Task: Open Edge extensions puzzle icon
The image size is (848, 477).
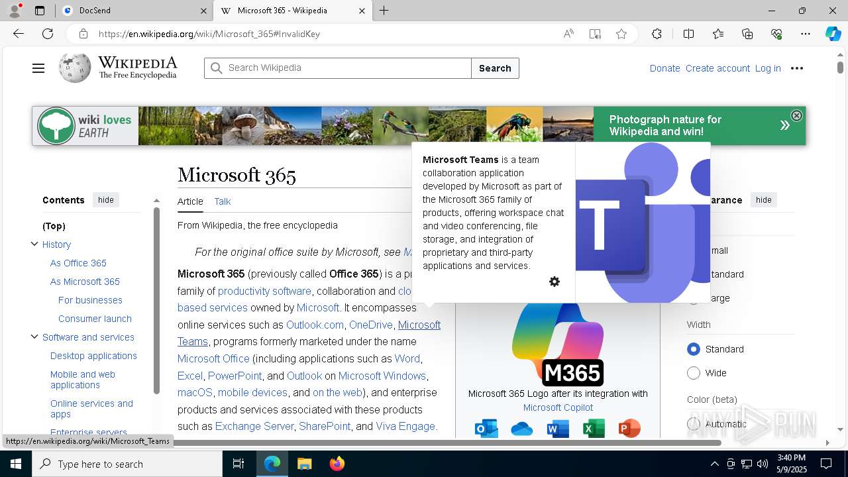Action: (x=657, y=34)
